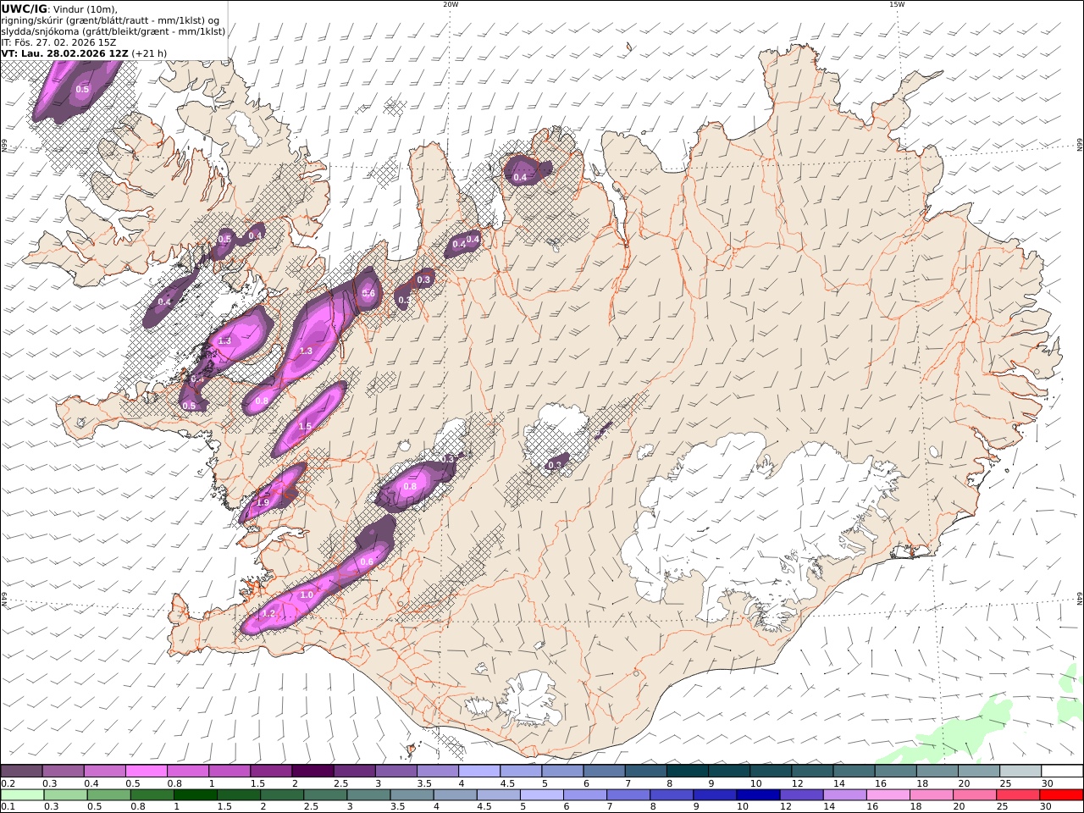Click the 'IT: Fös. 27. 02. 2026 15Z' line
The width and height of the screenshot is (1084, 813).
[x=58, y=42]
